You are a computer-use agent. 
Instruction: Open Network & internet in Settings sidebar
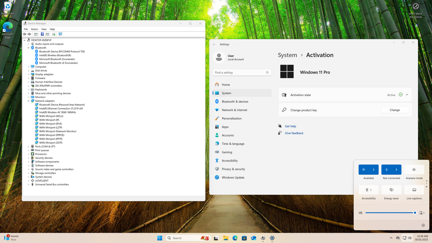click(242, 110)
